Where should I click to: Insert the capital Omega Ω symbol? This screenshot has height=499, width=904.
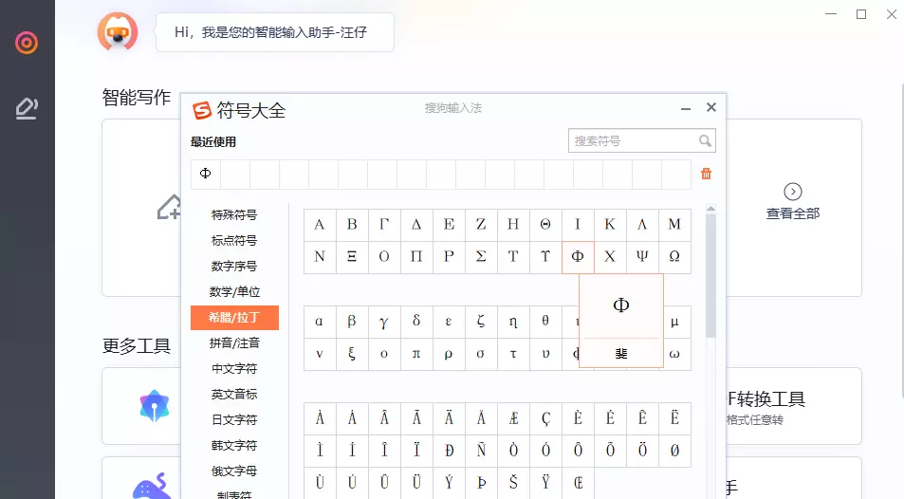click(674, 257)
